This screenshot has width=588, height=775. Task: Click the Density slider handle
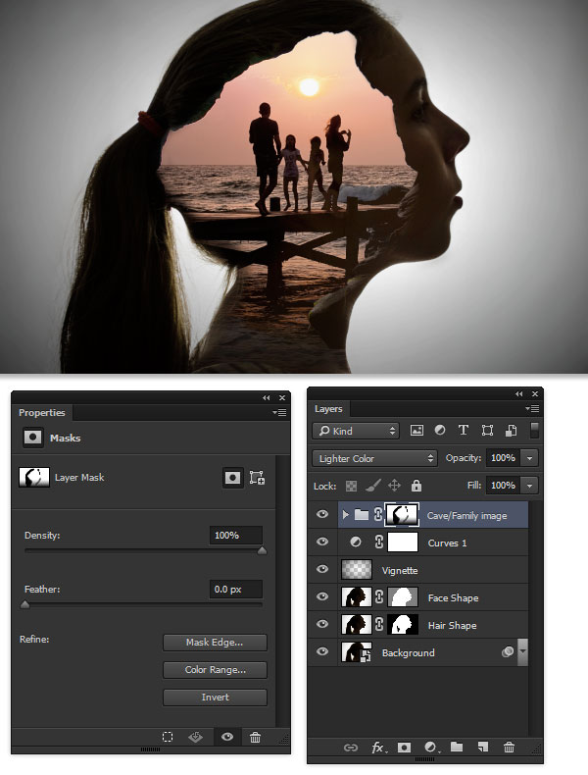(x=263, y=550)
